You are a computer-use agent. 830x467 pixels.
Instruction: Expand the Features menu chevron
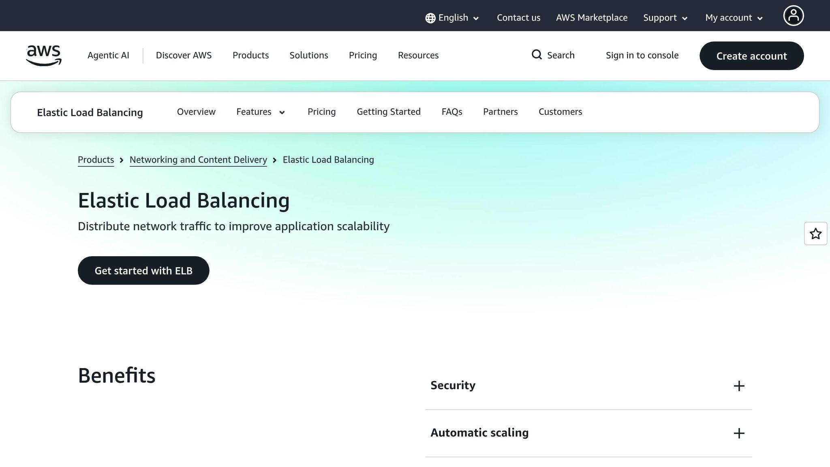282,113
